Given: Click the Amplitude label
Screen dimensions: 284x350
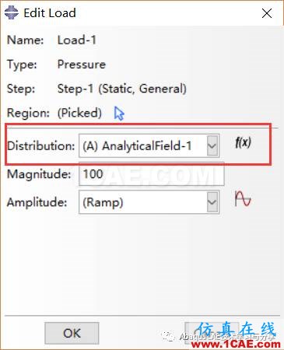Looking at the screenshot, I should (37, 202).
